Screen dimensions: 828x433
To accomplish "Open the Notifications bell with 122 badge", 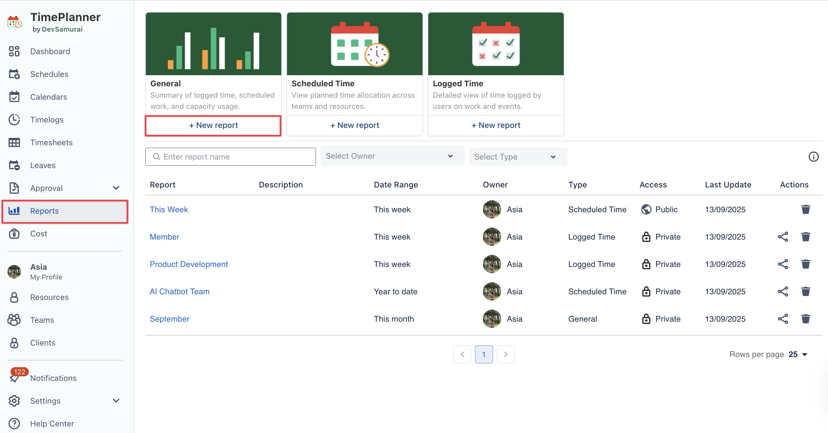I will (x=15, y=378).
